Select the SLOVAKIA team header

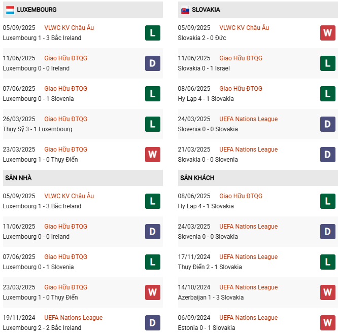click(x=206, y=10)
